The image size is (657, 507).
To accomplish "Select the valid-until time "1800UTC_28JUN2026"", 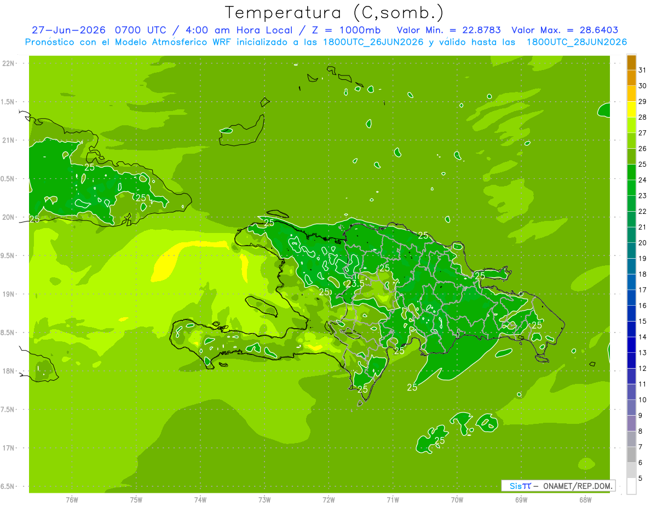I will click(x=577, y=42).
